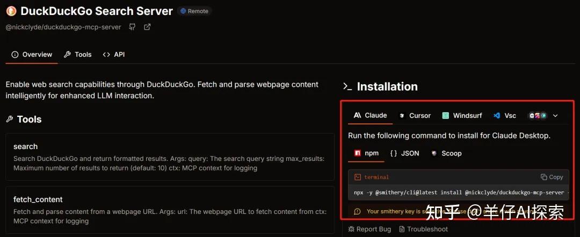580x237 pixels.
Task: Select the Overview tab
Action: tap(32, 55)
